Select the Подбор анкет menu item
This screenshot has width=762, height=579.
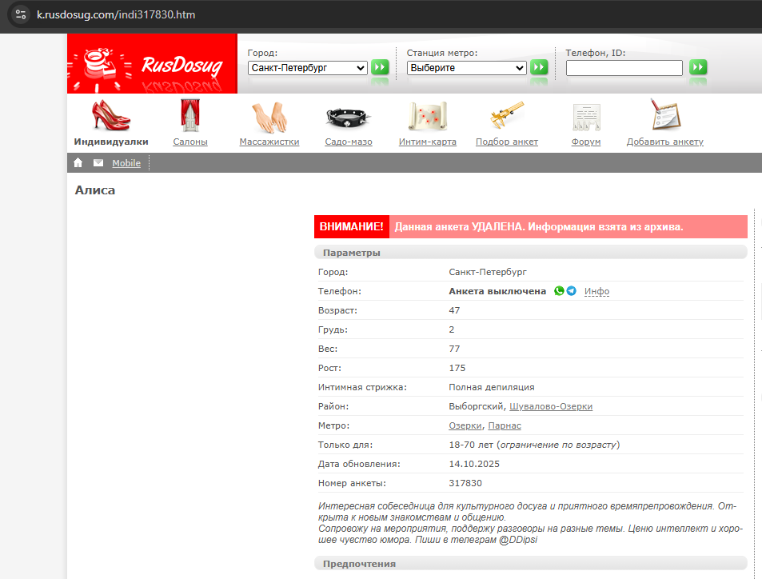click(507, 142)
